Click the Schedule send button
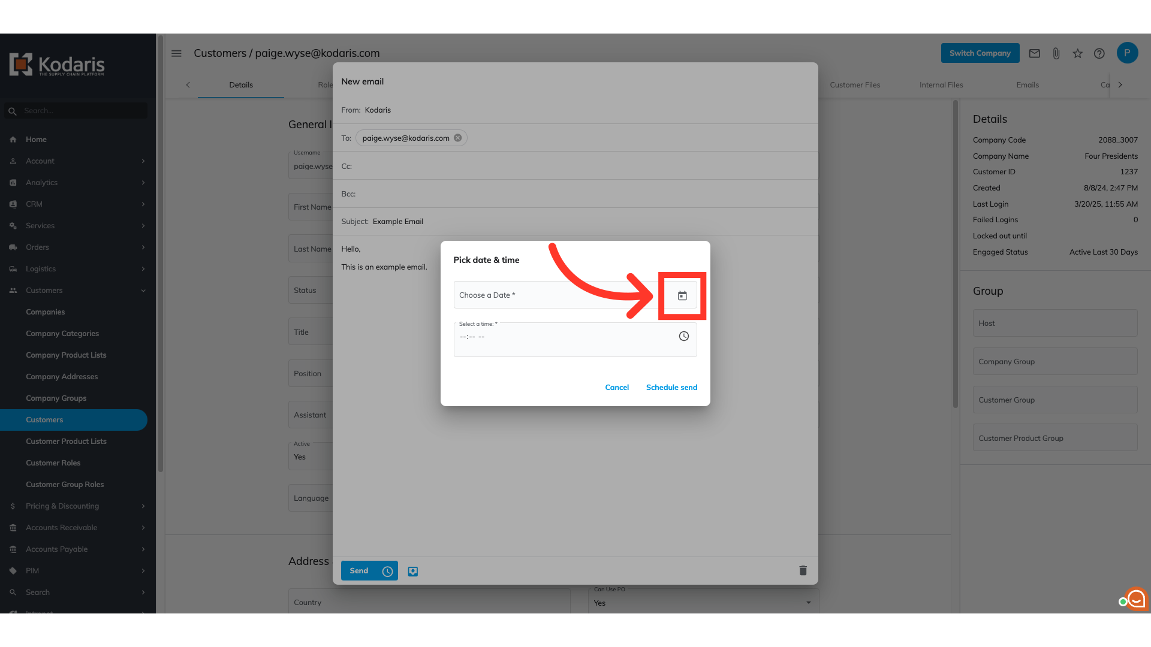The image size is (1151, 647). pos(671,388)
